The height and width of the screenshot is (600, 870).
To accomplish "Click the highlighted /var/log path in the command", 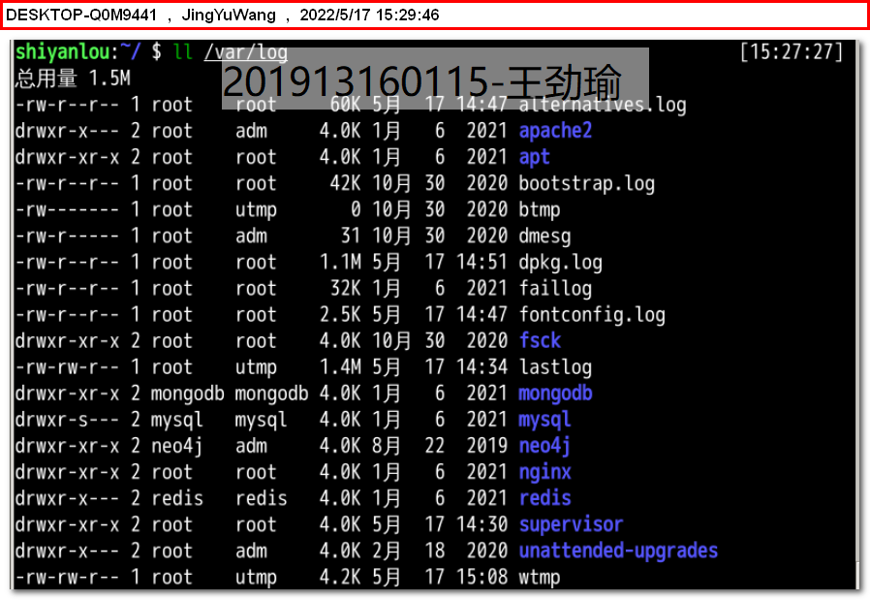I will (x=245, y=52).
